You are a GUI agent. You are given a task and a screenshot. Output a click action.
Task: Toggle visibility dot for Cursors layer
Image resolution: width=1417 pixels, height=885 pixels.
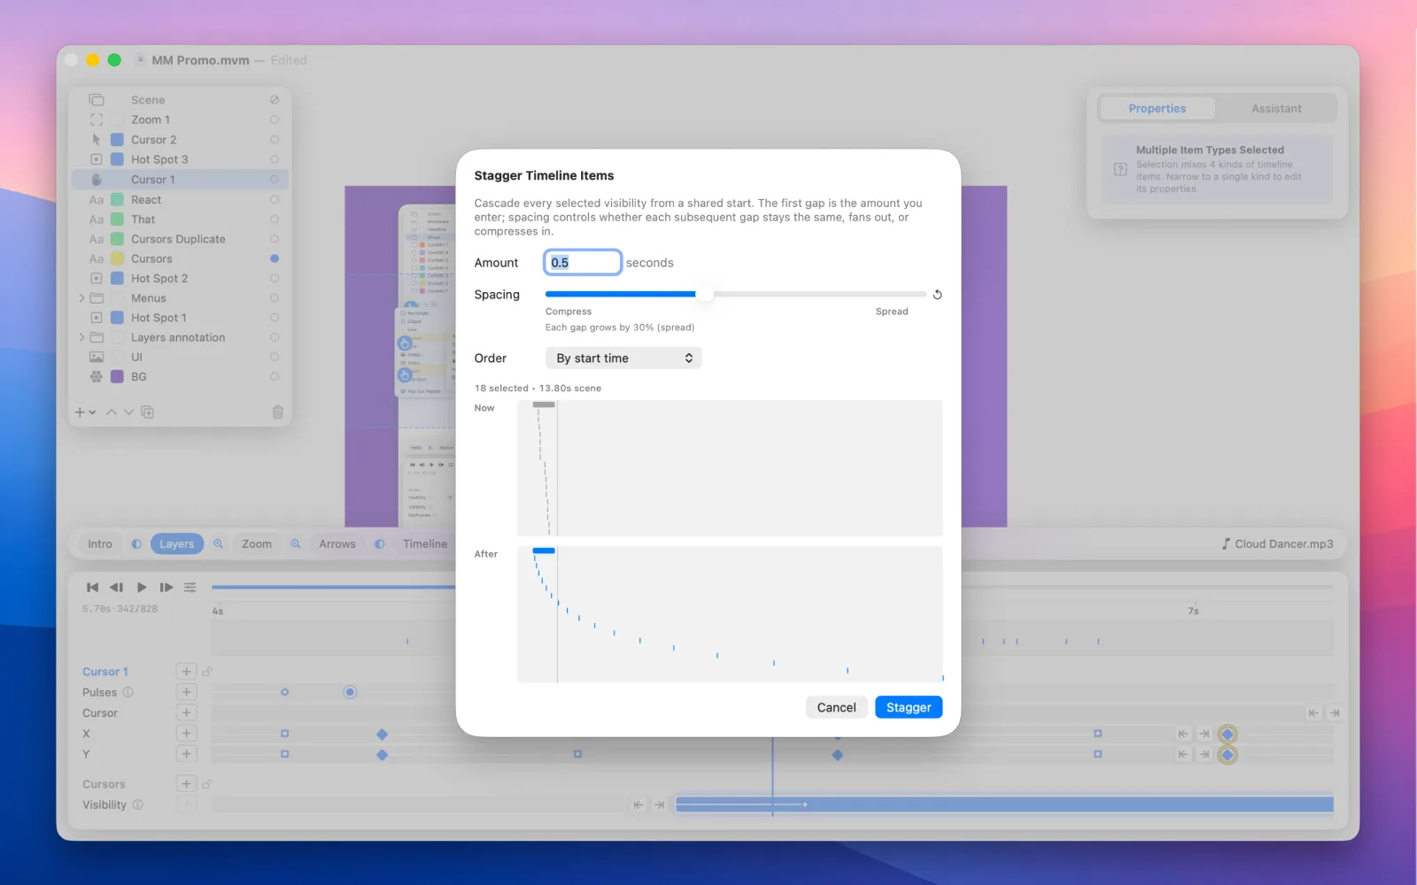(275, 258)
